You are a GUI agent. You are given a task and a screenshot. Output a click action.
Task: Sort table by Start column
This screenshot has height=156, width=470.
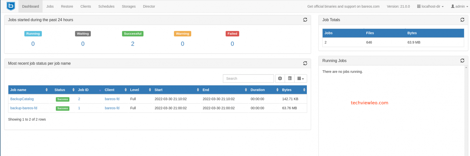pyautogui.click(x=176, y=90)
